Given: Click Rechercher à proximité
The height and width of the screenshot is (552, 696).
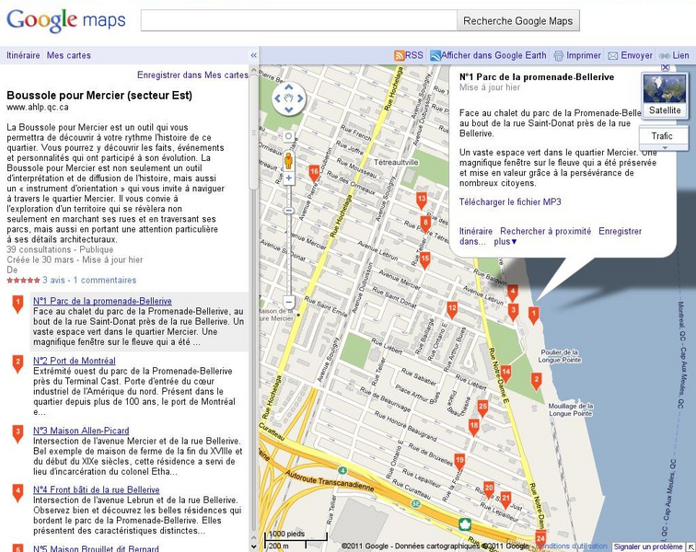Looking at the screenshot, I should [546, 231].
